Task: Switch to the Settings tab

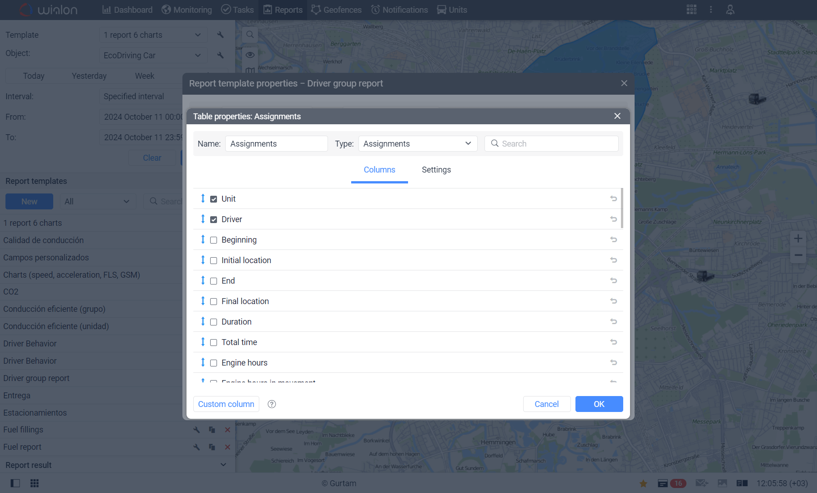Action: point(436,169)
